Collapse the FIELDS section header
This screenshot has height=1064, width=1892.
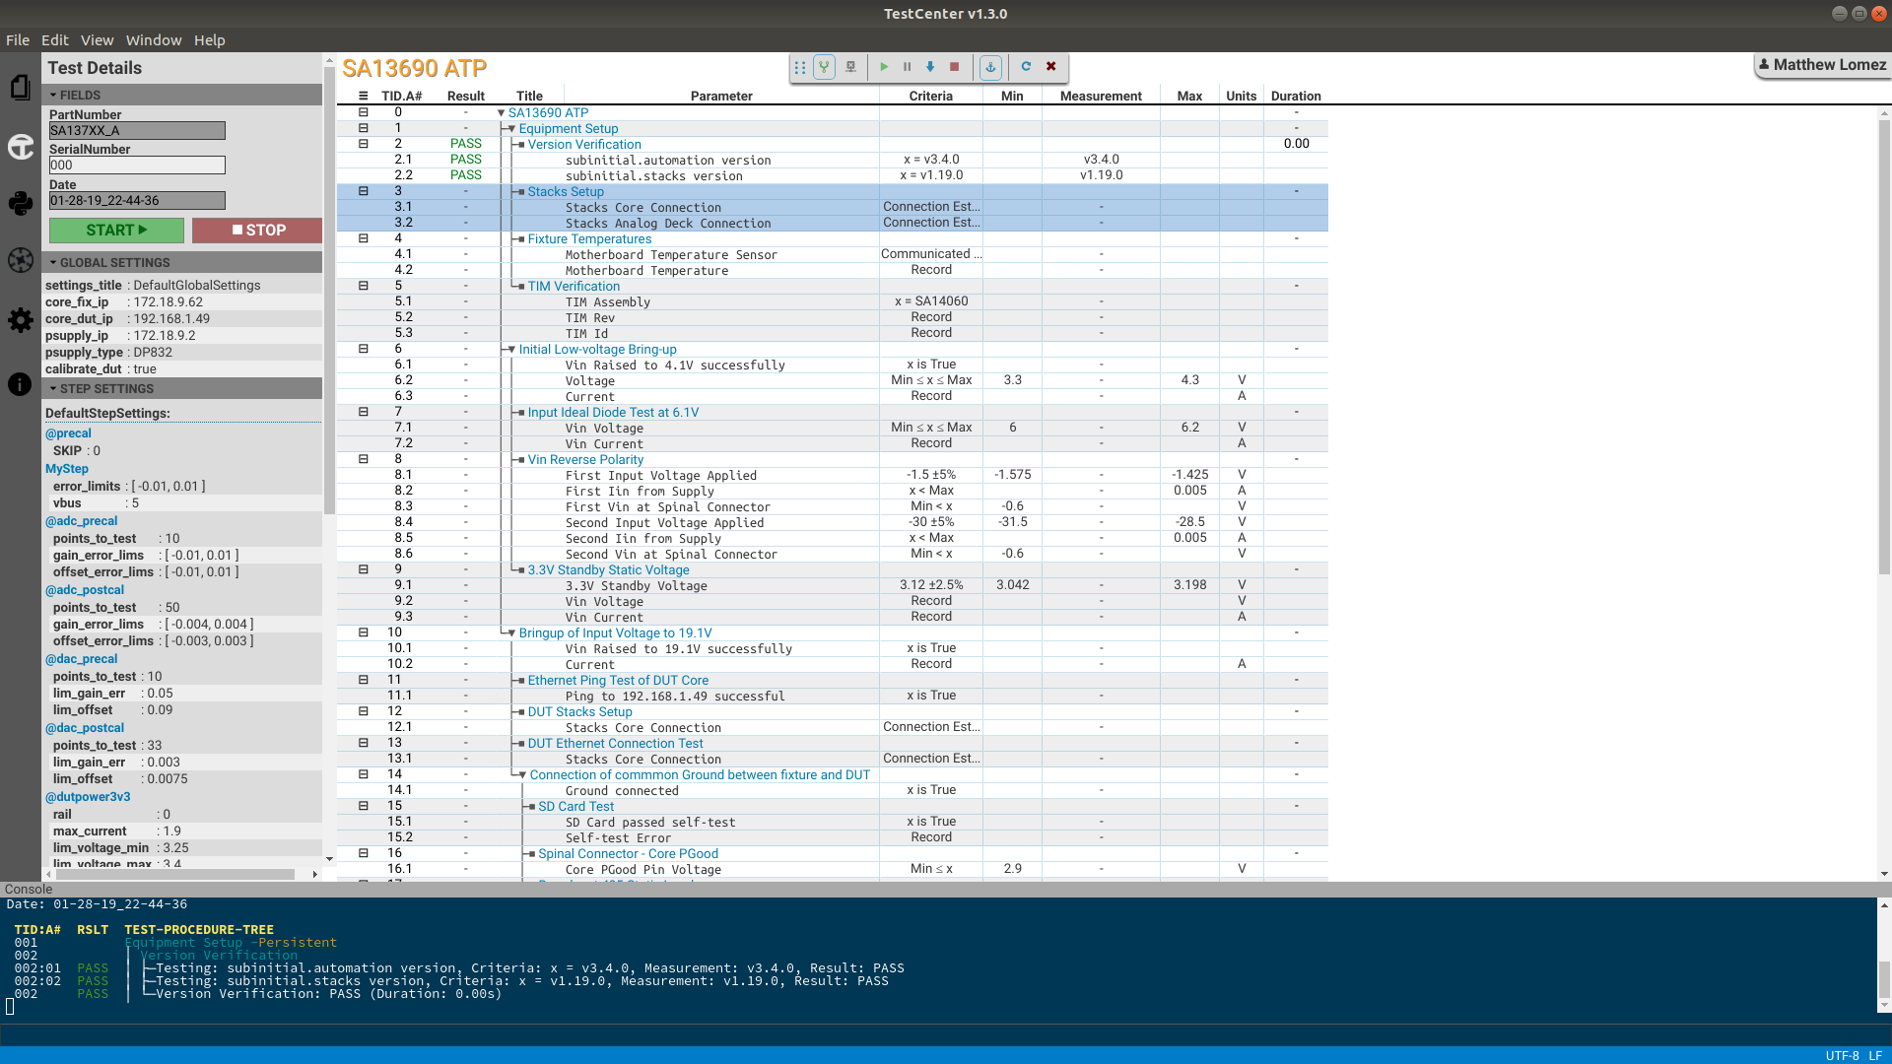pos(182,95)
